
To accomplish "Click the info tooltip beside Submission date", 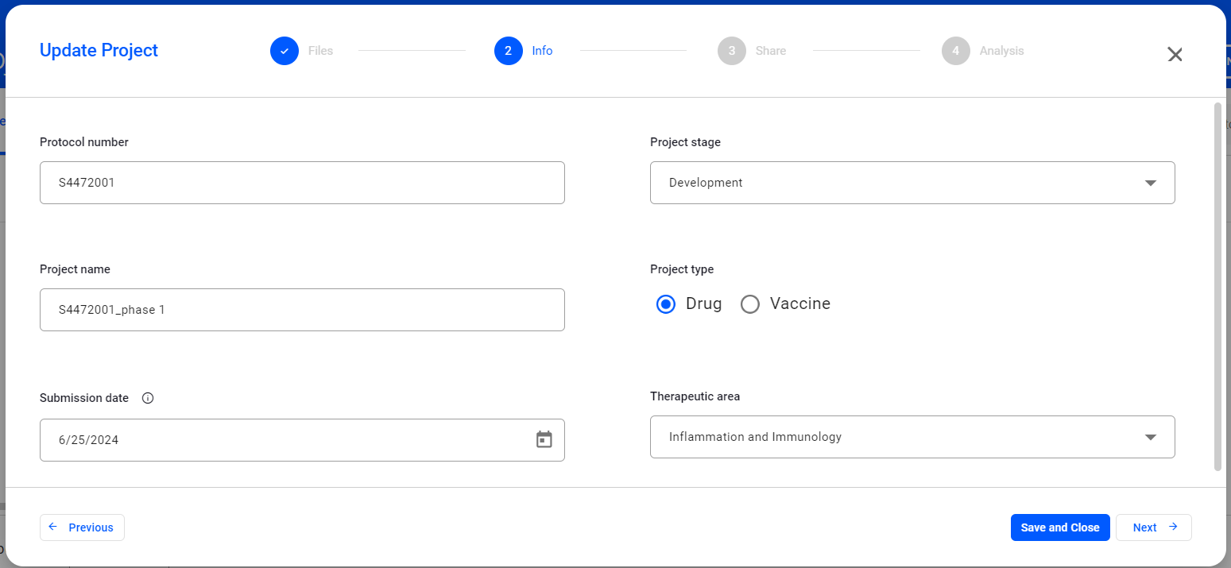I will 148,398.
